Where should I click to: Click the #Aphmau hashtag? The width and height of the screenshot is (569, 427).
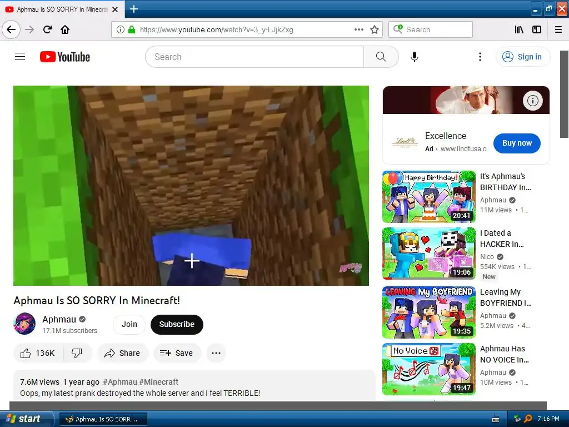point(120,382)
